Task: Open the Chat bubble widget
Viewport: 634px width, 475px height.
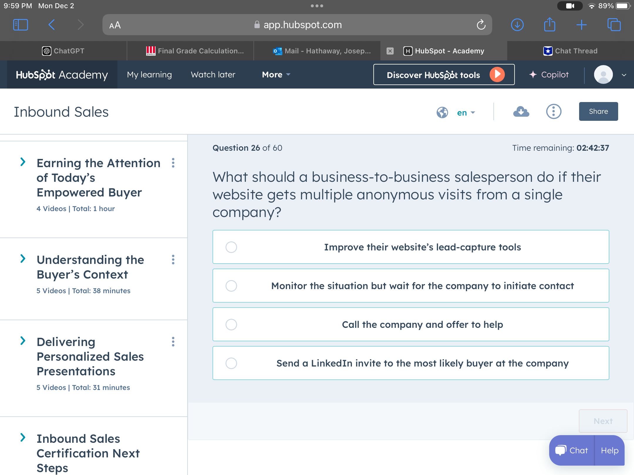Action: pyautogui.click(x=572, y=450)
